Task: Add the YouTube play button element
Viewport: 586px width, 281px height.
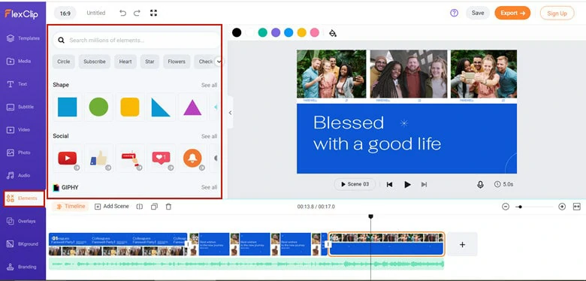Action: pos(68,158)
